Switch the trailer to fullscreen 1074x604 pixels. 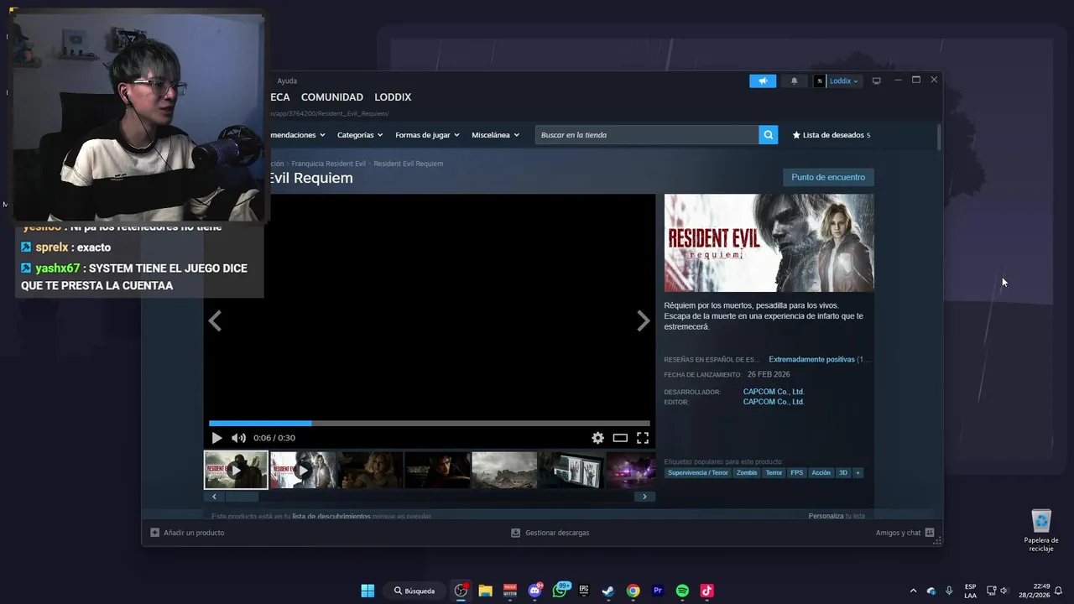(x=643, y=438)
